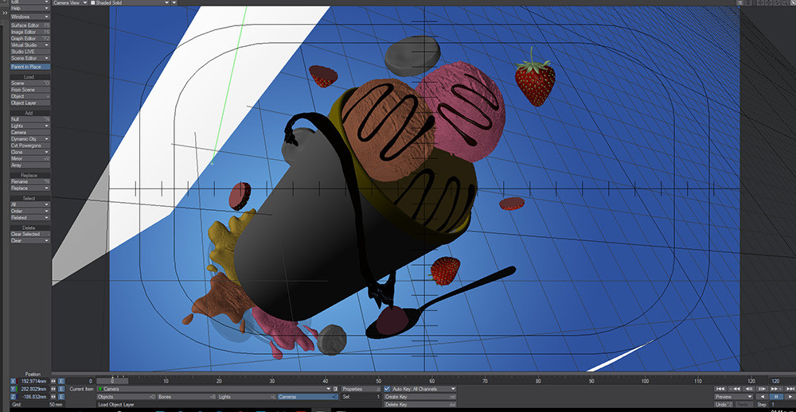Open item Properties panel

pos(361,389)
